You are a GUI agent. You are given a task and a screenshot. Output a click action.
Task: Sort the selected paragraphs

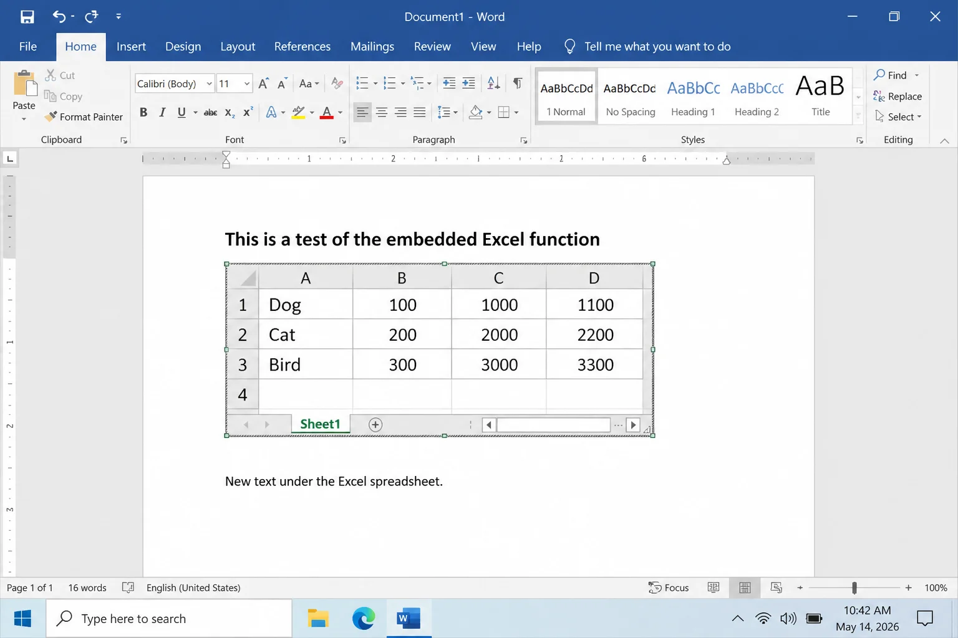click(493, 83)
